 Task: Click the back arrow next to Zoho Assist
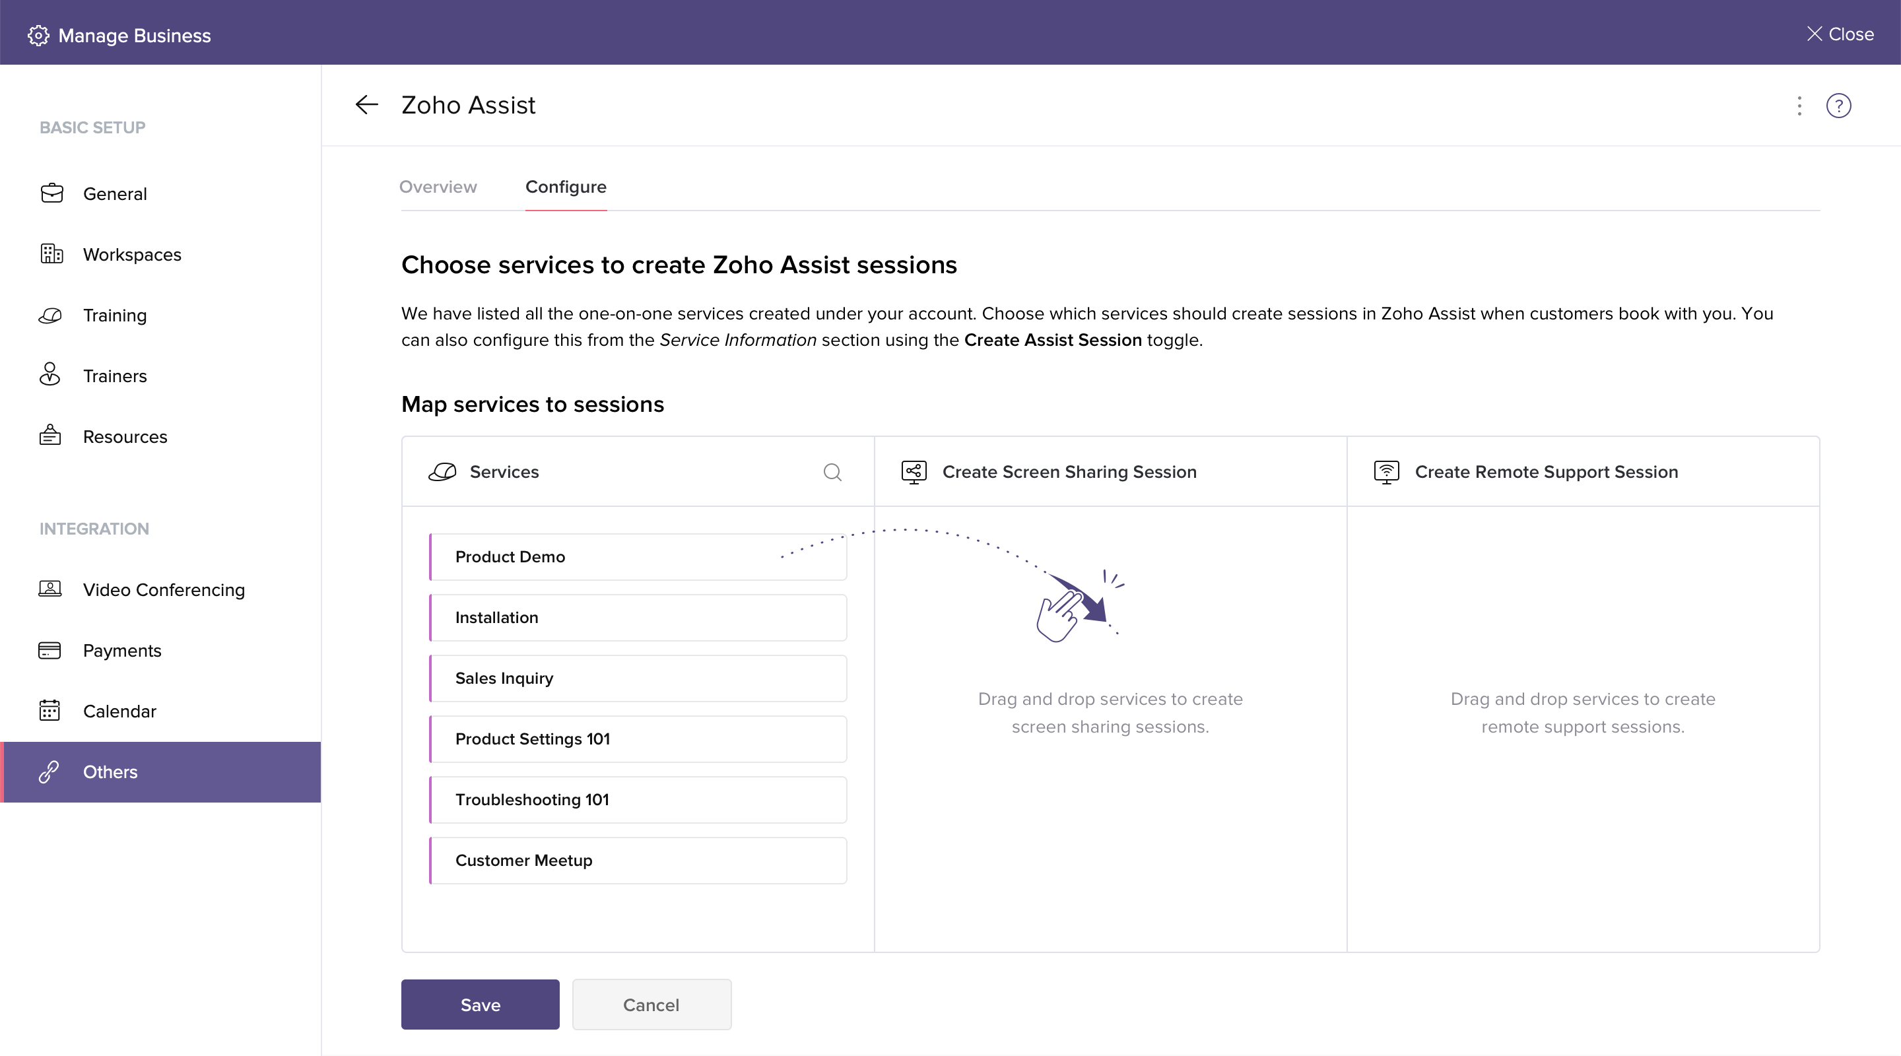367,105
